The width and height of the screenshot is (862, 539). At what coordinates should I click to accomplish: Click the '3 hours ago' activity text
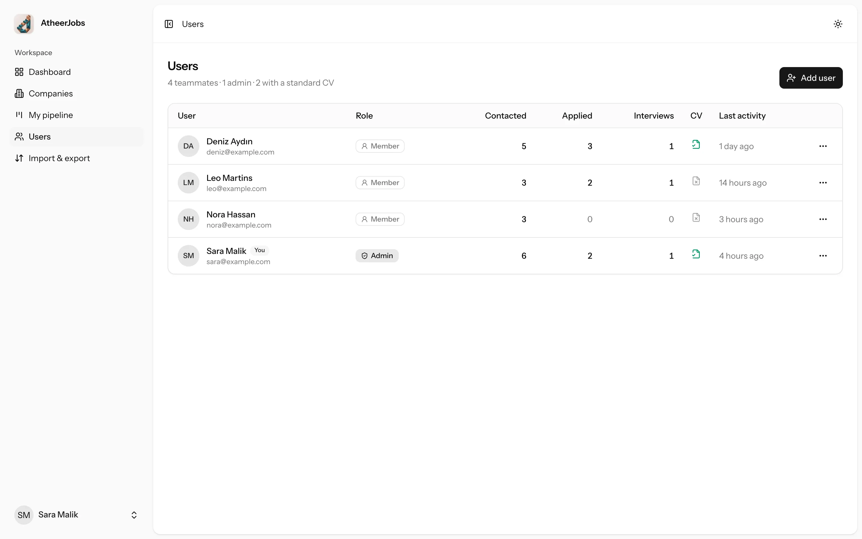(x=741, y=219)
